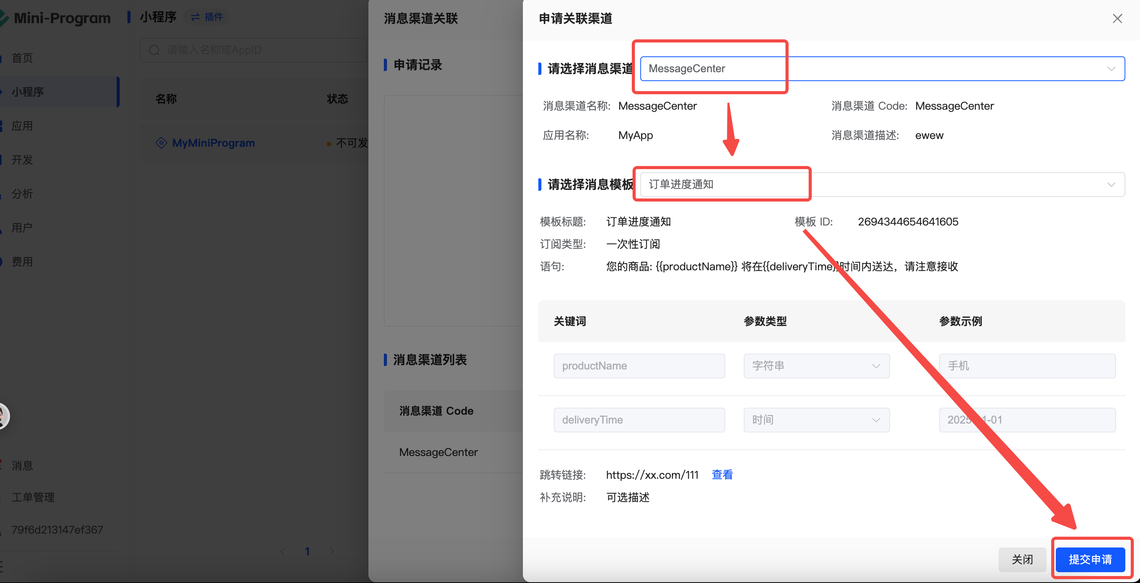Open the 消息 sidebar item
This screenshot has height=583, width=1140.
(22, 465)
